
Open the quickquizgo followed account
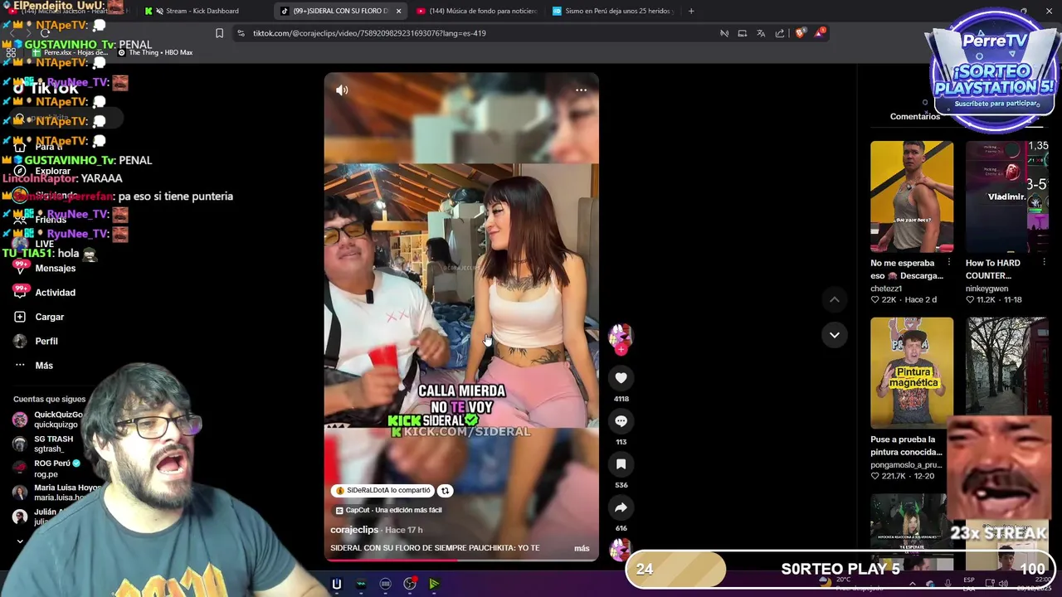point(48,420)
